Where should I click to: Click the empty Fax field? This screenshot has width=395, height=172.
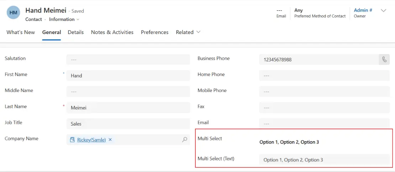click(x=325, y=108)
